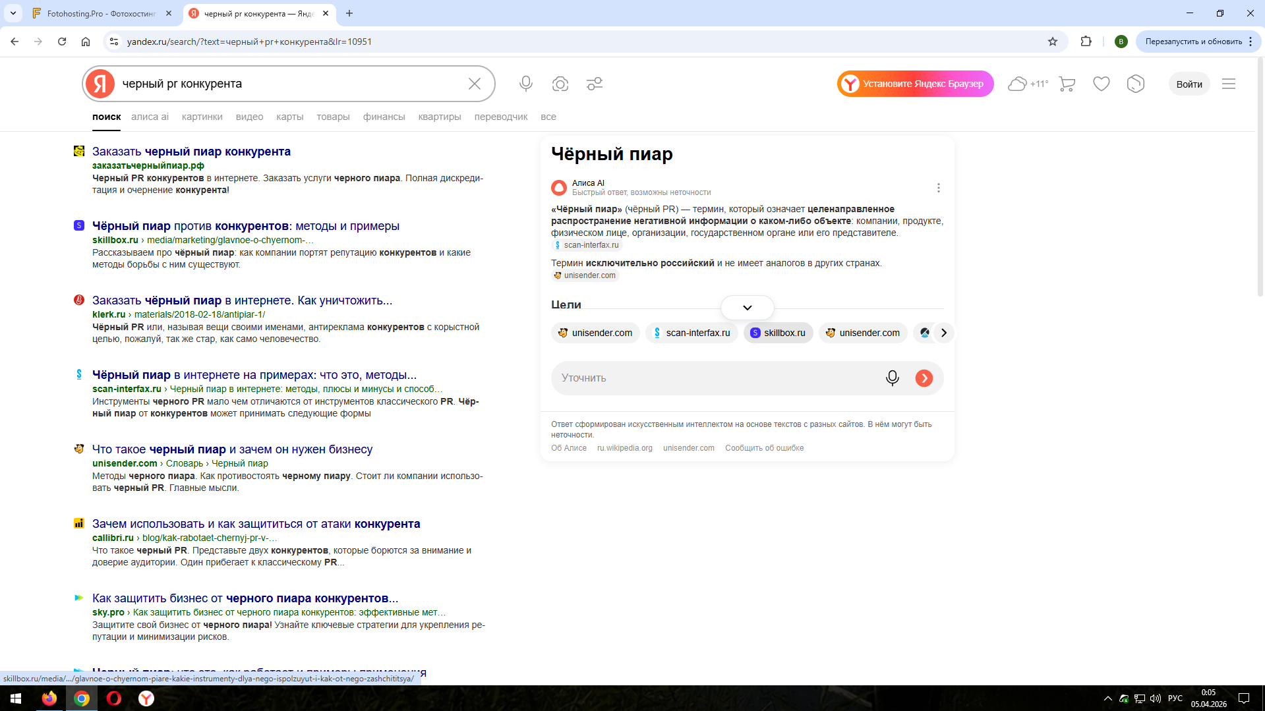The image size is (1265, 711).
Task: Open search filter settings icon
Action: 594,84
